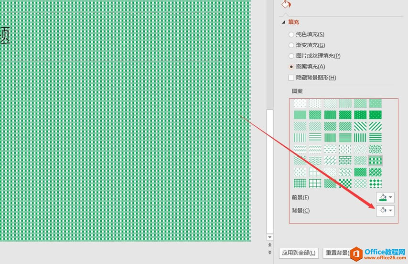The height and width of the screenshot is (264, 408).
Task: Select dashed downward diagonal pattern
Action: point(300,149)
